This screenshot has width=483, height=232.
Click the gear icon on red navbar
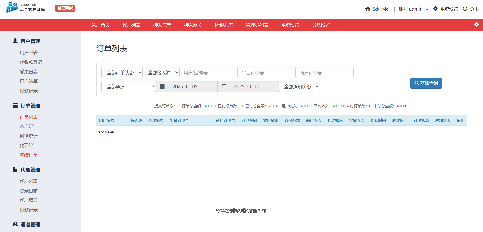pyautogui.click(x=476, y=25)
